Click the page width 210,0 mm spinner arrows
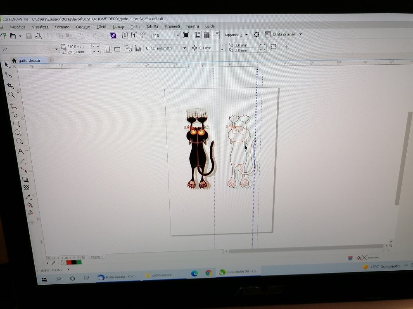This screenshot has height=309, width=413. click(96, 46)
